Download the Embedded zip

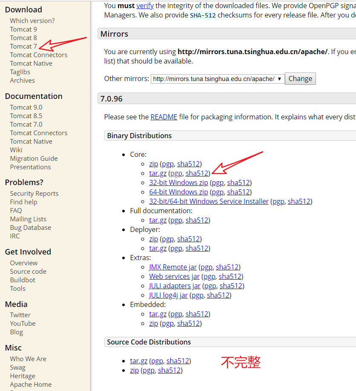pos(153,324)
